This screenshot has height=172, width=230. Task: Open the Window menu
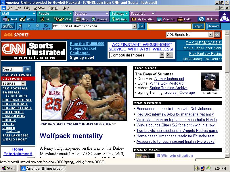pos(39,8)
